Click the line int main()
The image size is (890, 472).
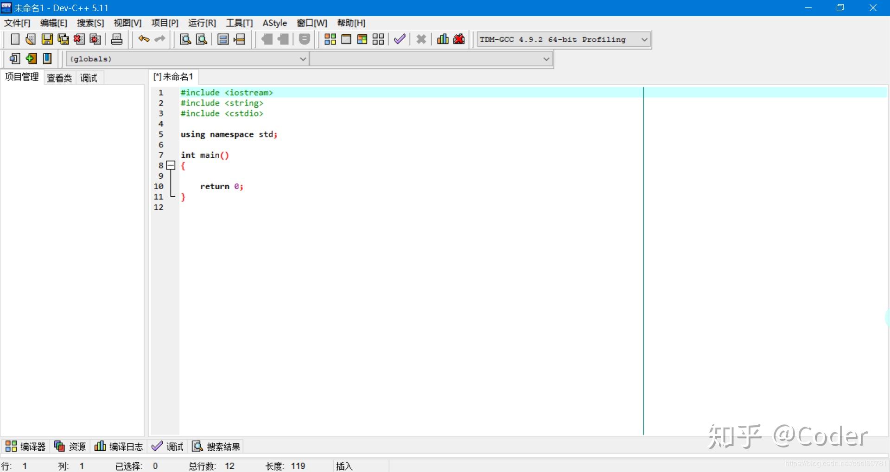tap(205, 155)
